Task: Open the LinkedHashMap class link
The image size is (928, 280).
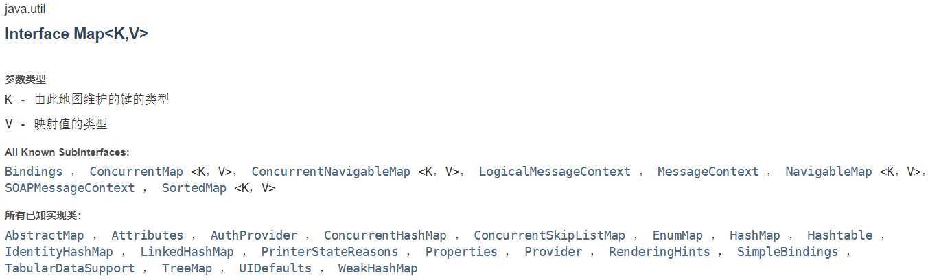Action: (x=187, y=252)
